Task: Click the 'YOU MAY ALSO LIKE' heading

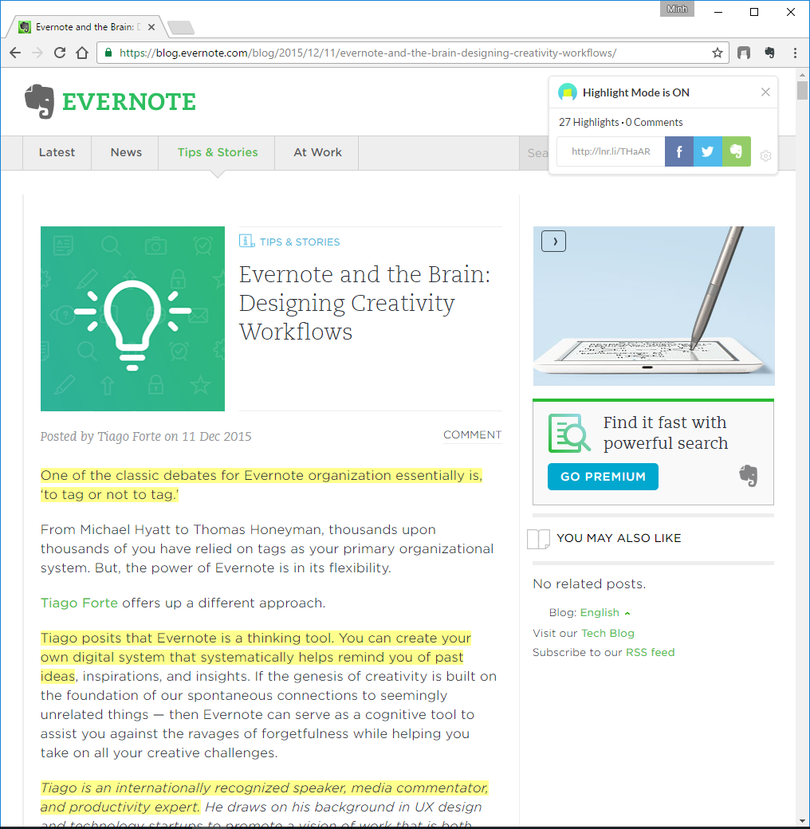Action: (x=619, y=538)
